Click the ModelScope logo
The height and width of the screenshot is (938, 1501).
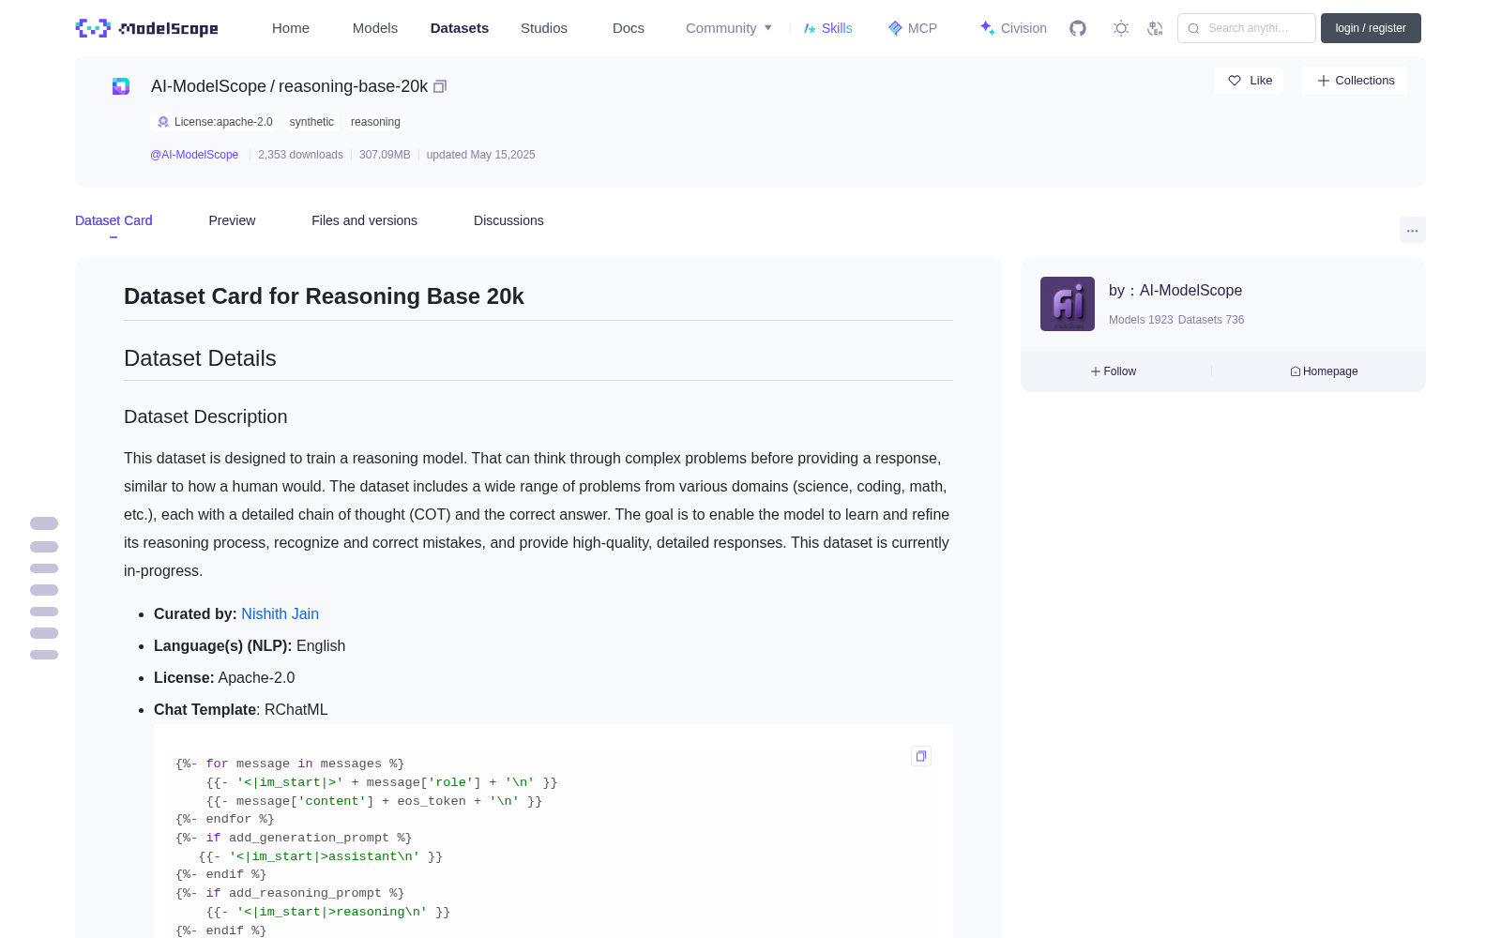[147, 28]
